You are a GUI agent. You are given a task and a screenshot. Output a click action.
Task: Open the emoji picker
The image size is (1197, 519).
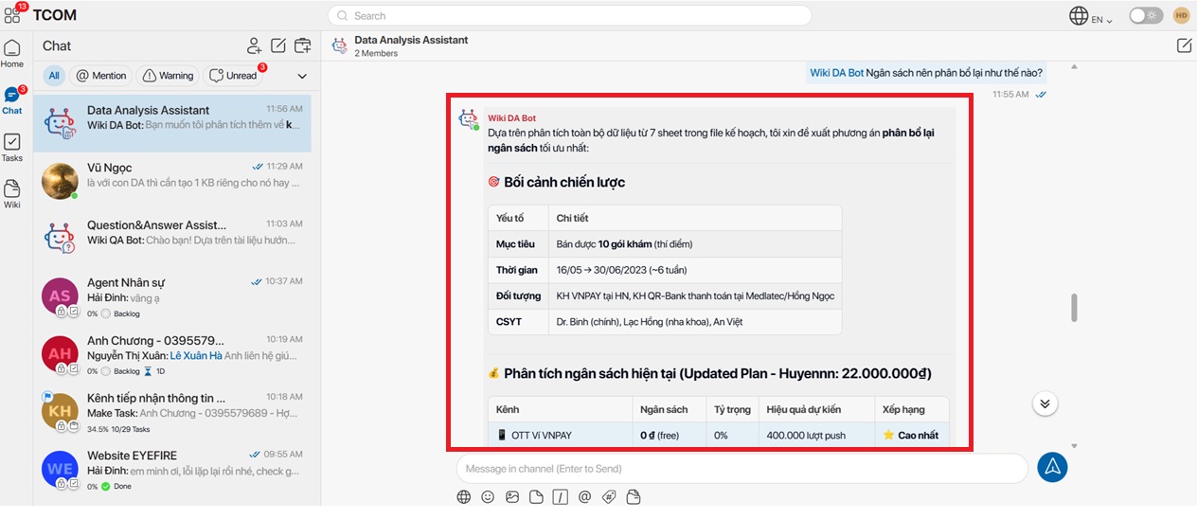[488, 496]
